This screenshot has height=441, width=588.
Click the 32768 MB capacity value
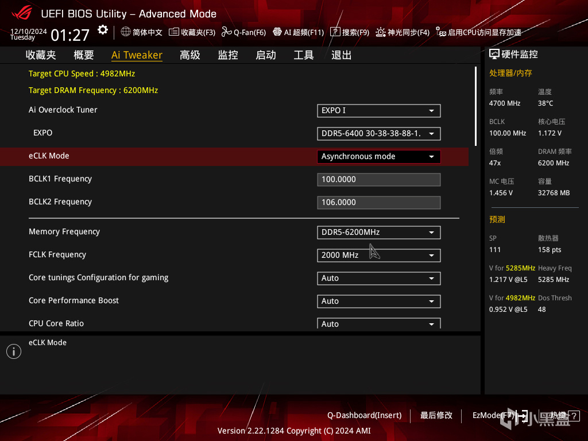click(x=554, y=193)
